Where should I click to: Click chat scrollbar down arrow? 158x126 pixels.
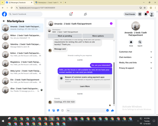pyautogui.click(x=114, y=106)
